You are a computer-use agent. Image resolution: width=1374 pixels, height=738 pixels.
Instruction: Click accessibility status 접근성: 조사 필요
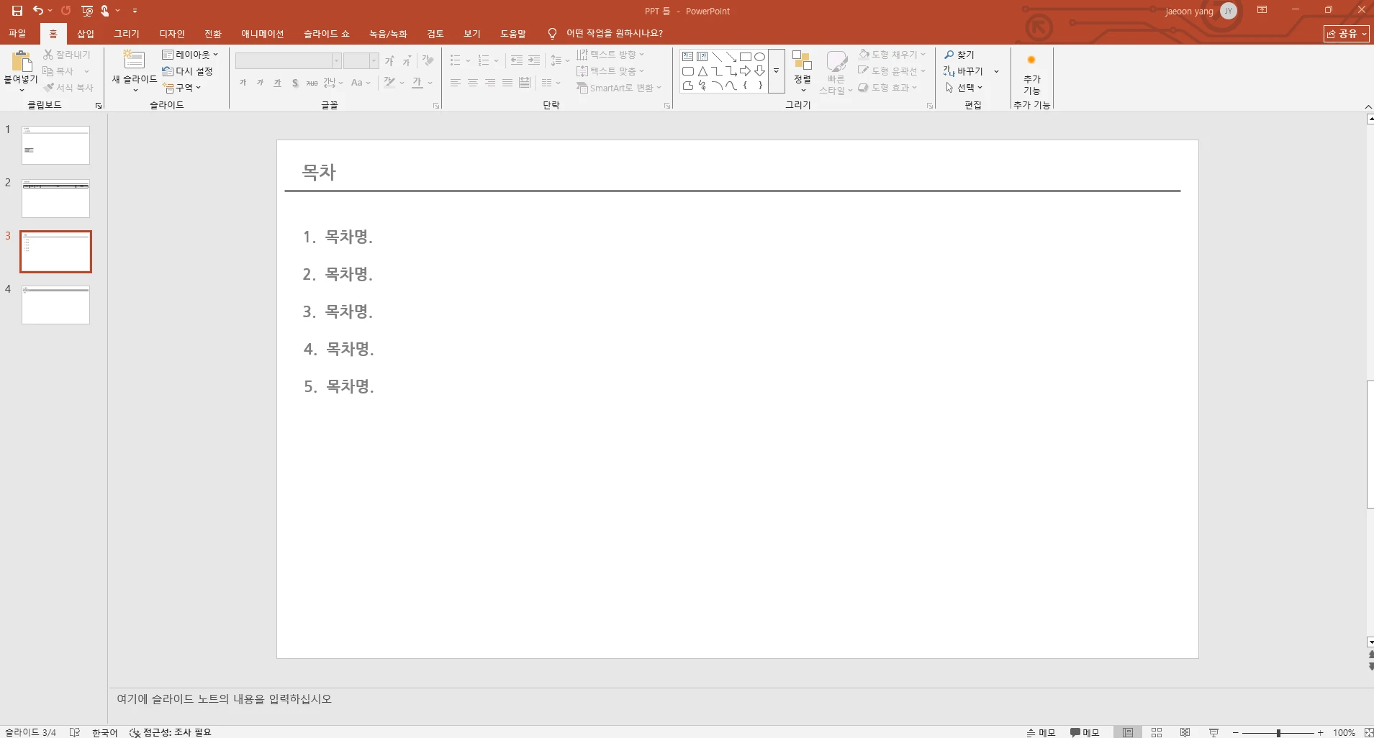[171, 732]
